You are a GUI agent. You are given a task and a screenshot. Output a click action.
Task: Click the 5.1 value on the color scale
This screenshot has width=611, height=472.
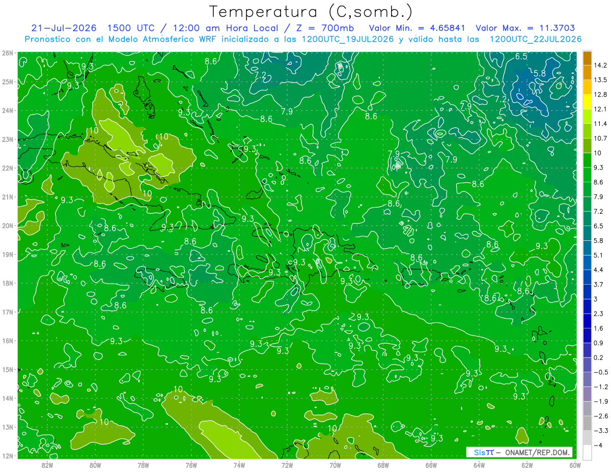599,255
